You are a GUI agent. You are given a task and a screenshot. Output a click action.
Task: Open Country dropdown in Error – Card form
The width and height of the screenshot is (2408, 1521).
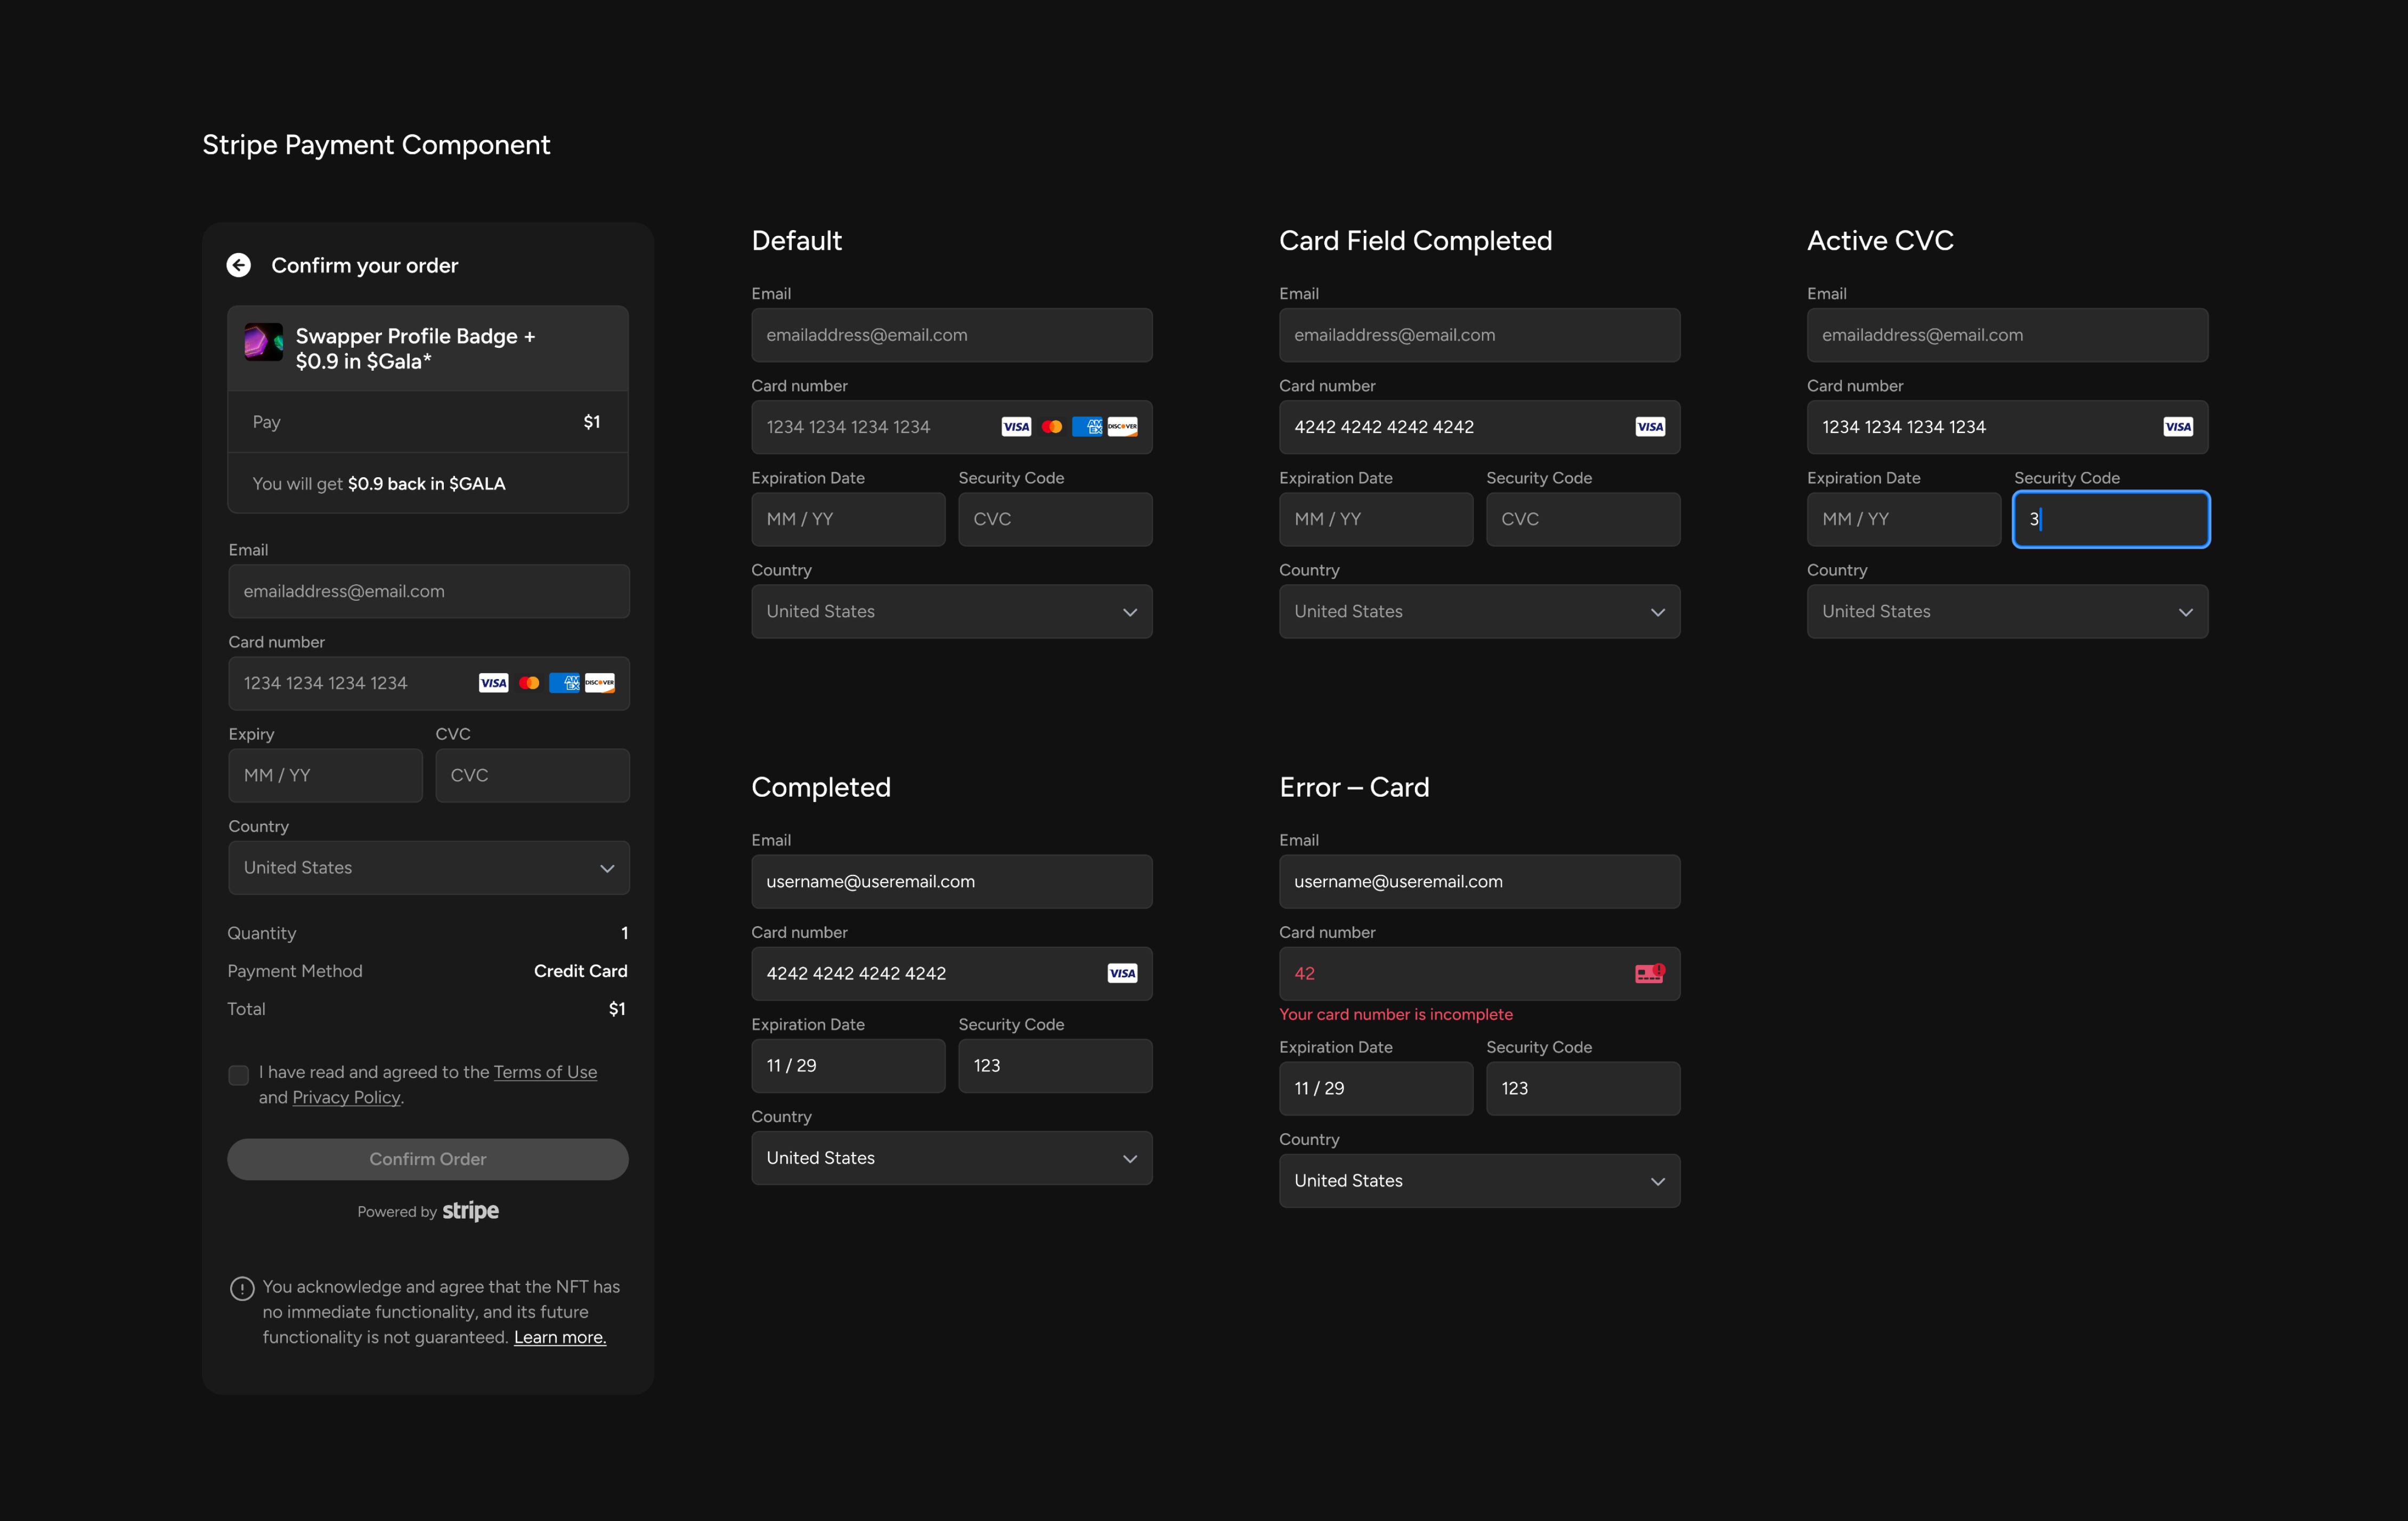click(x=1479, y=1181)
